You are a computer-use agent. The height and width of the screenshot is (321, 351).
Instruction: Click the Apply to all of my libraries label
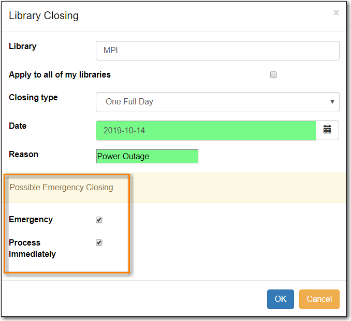pos(60,74)
